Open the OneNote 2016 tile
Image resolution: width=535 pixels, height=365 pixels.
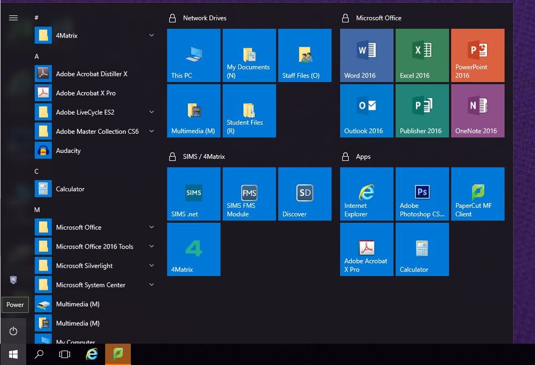point(478,111)
